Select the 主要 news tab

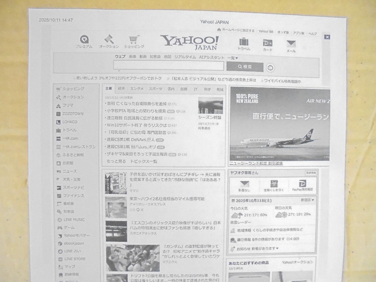click(x=108, y=89)
